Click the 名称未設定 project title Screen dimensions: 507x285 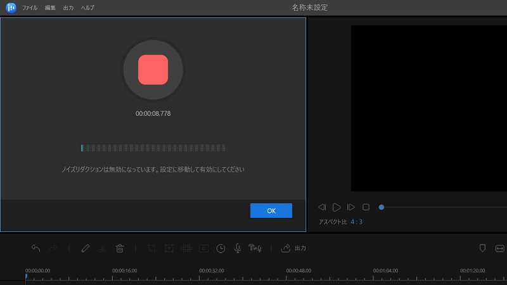(310, 8)
